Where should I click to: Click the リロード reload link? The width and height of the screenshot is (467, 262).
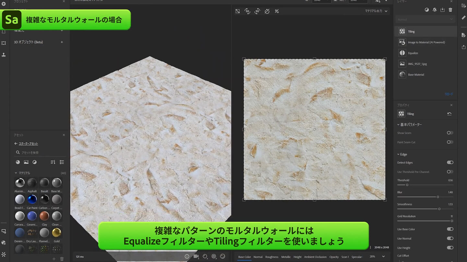click(449, 94)
